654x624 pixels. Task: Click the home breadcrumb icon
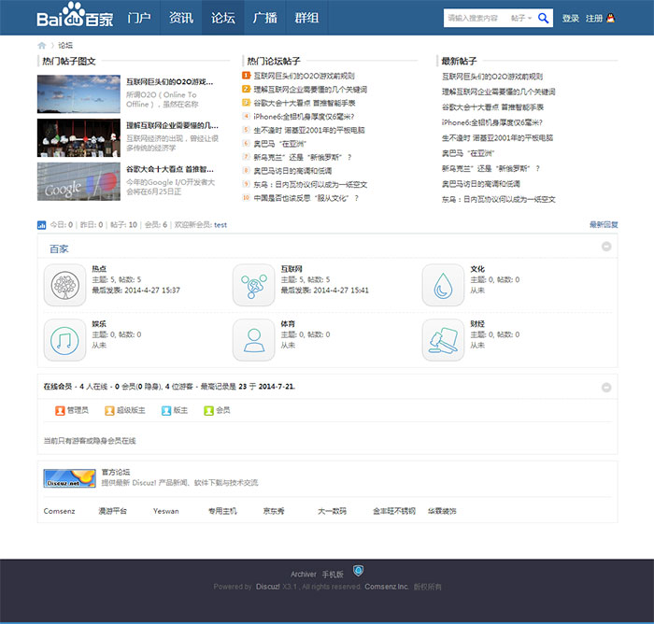42,45
